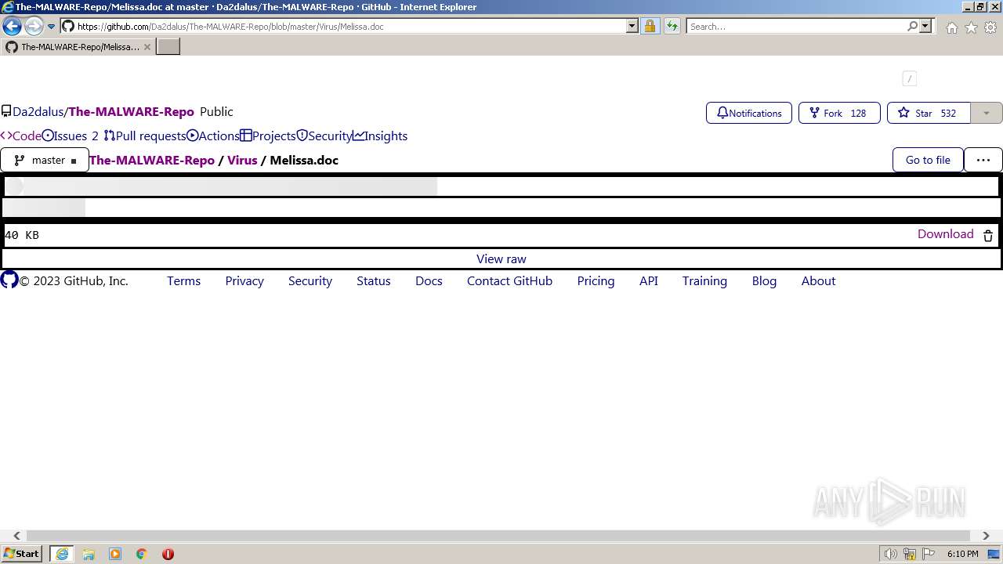This screenshot has width=1003, height=564.
Task: Open the Tools gear icon
Action: click(x=990, y=27)
